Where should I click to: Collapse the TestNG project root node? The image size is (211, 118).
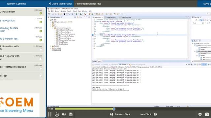pyautogui.click(x=49, y=20)
